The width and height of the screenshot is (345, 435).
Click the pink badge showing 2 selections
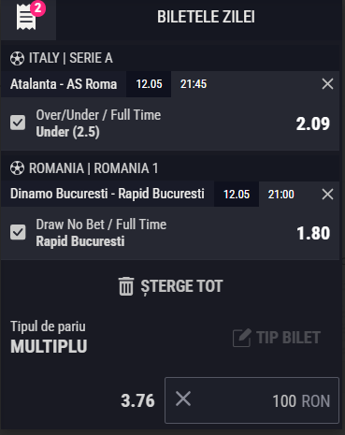coord(38,8)
